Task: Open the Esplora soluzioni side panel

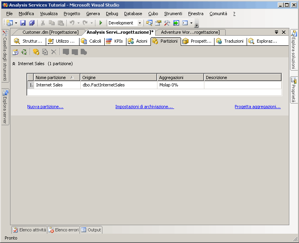Action: 294,50
